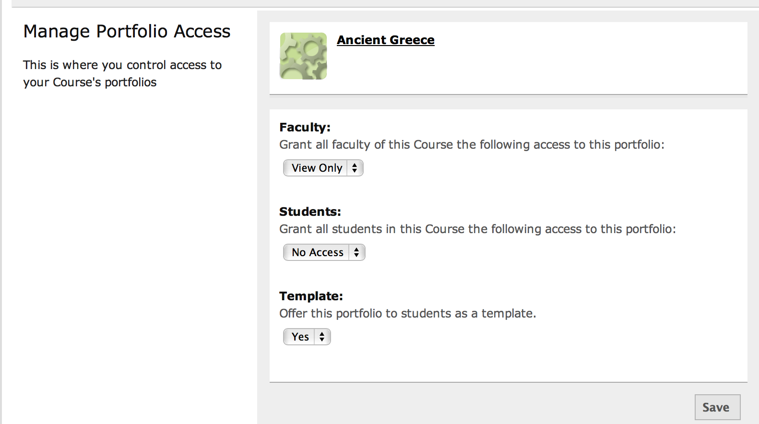Click the Template dropdown stepper arrows
The height and width of the screenshot is (424, 759).
pos(322,336)
